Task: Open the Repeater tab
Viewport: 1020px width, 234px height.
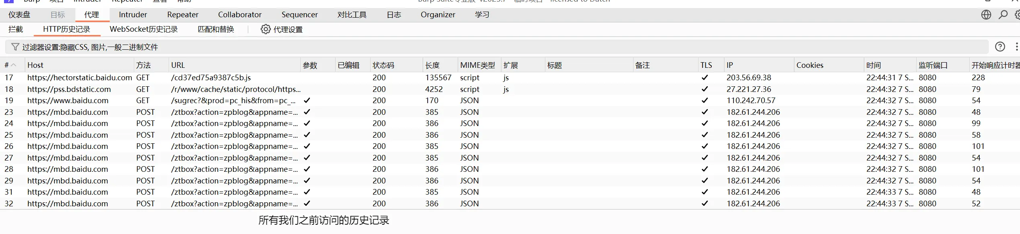Action: click(x=182, y=15)
